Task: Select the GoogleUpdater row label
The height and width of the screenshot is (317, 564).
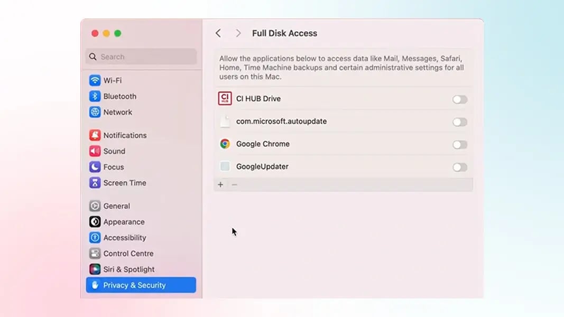Action: [262, 166]
